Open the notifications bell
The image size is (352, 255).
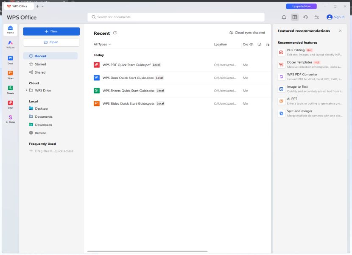pyautogui.click(x=284, y=17)
